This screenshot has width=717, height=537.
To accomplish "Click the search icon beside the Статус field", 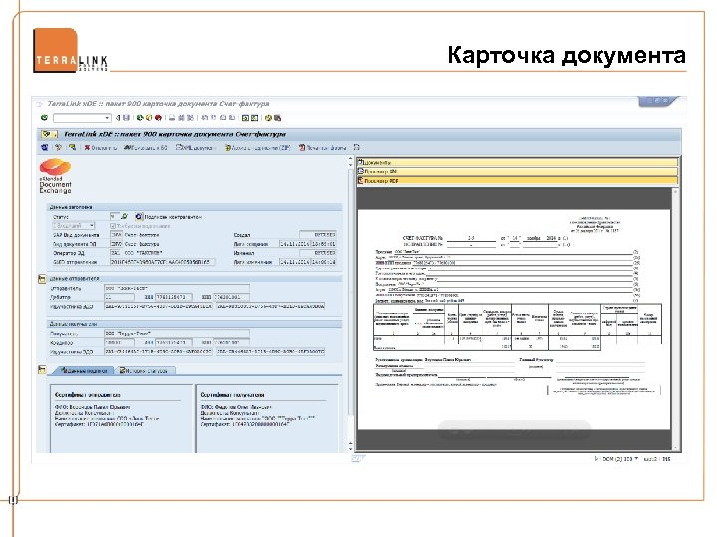I will coord(124,217).
